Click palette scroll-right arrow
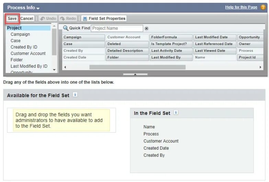This screenshot has width=269, height=182. coord(260,67)
